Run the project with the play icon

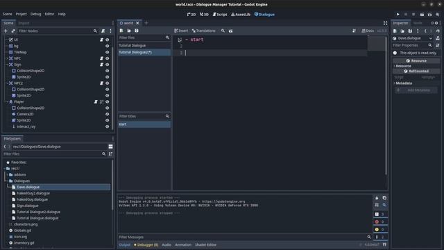(398, 14)
